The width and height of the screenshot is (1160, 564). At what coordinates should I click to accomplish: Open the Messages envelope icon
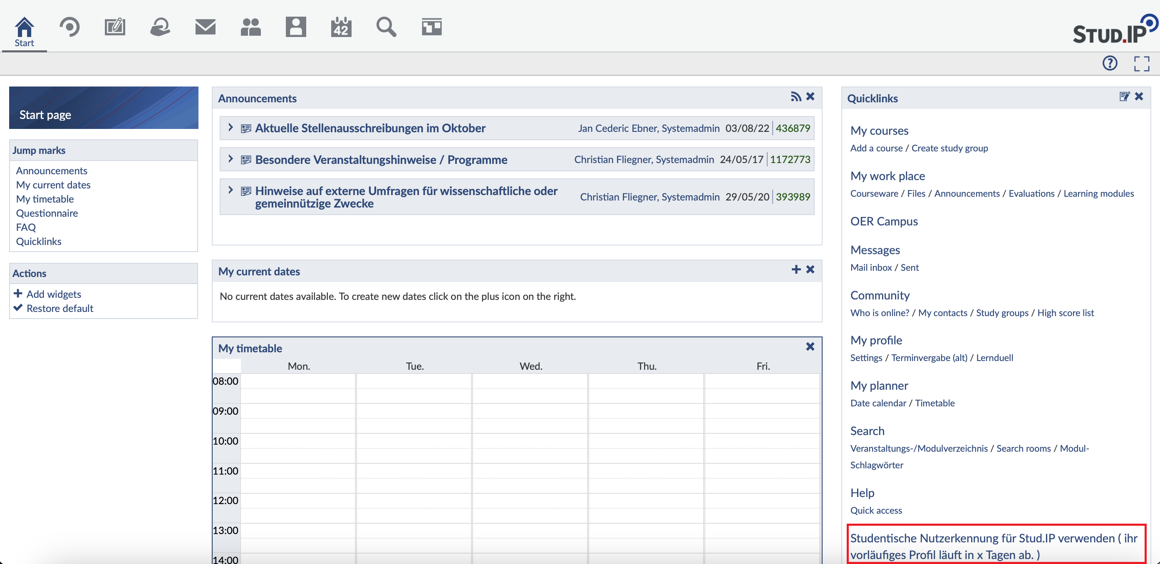tap(206, 27)
